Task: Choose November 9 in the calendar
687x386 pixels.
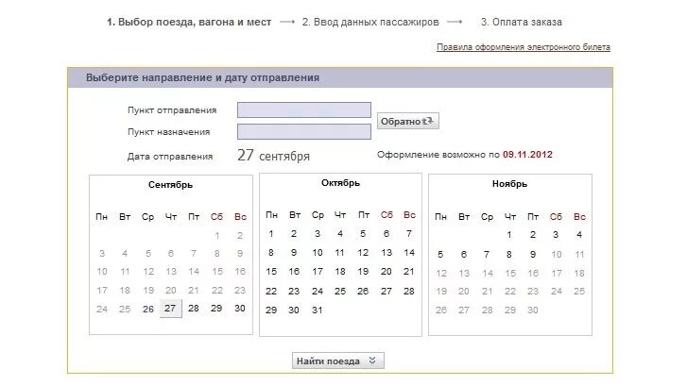Action: click(533, 254)
